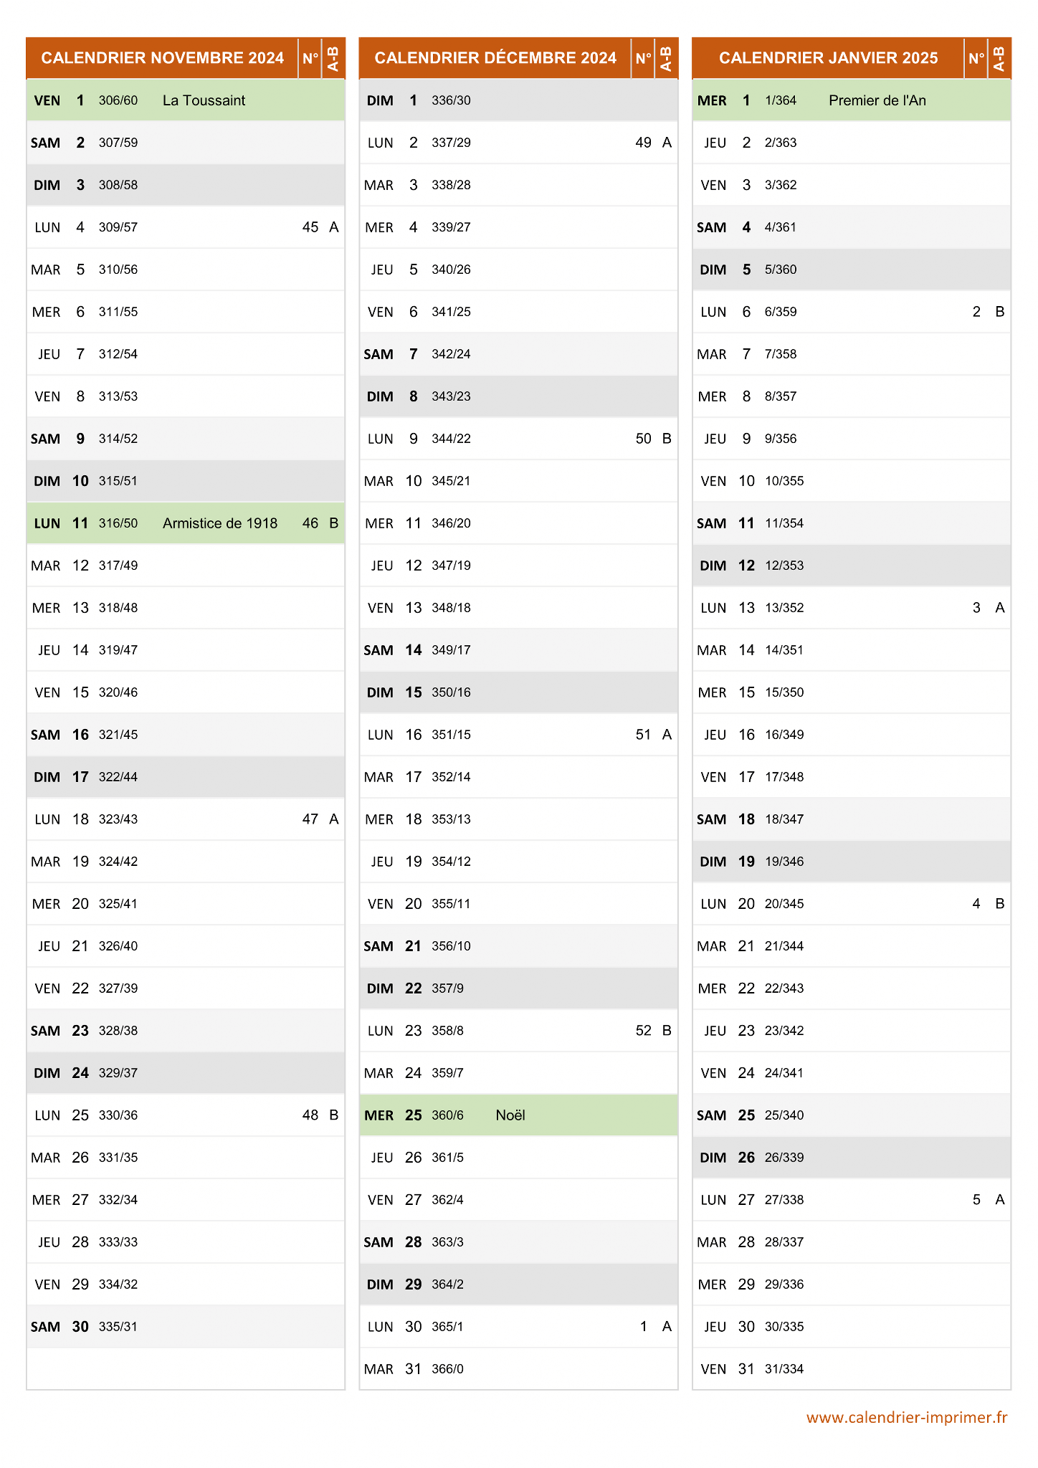Click the Noël holiday row on December 25
The width and height of the screenshot is (1038, 1468).
pyautogui.click(x=518, y=1115)
